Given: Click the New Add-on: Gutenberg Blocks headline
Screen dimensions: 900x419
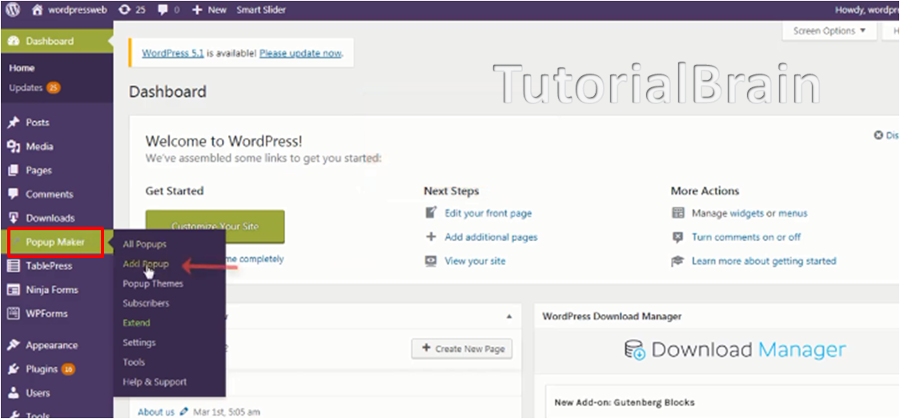Looking at the screenshot, I should [x=625, y=402].
